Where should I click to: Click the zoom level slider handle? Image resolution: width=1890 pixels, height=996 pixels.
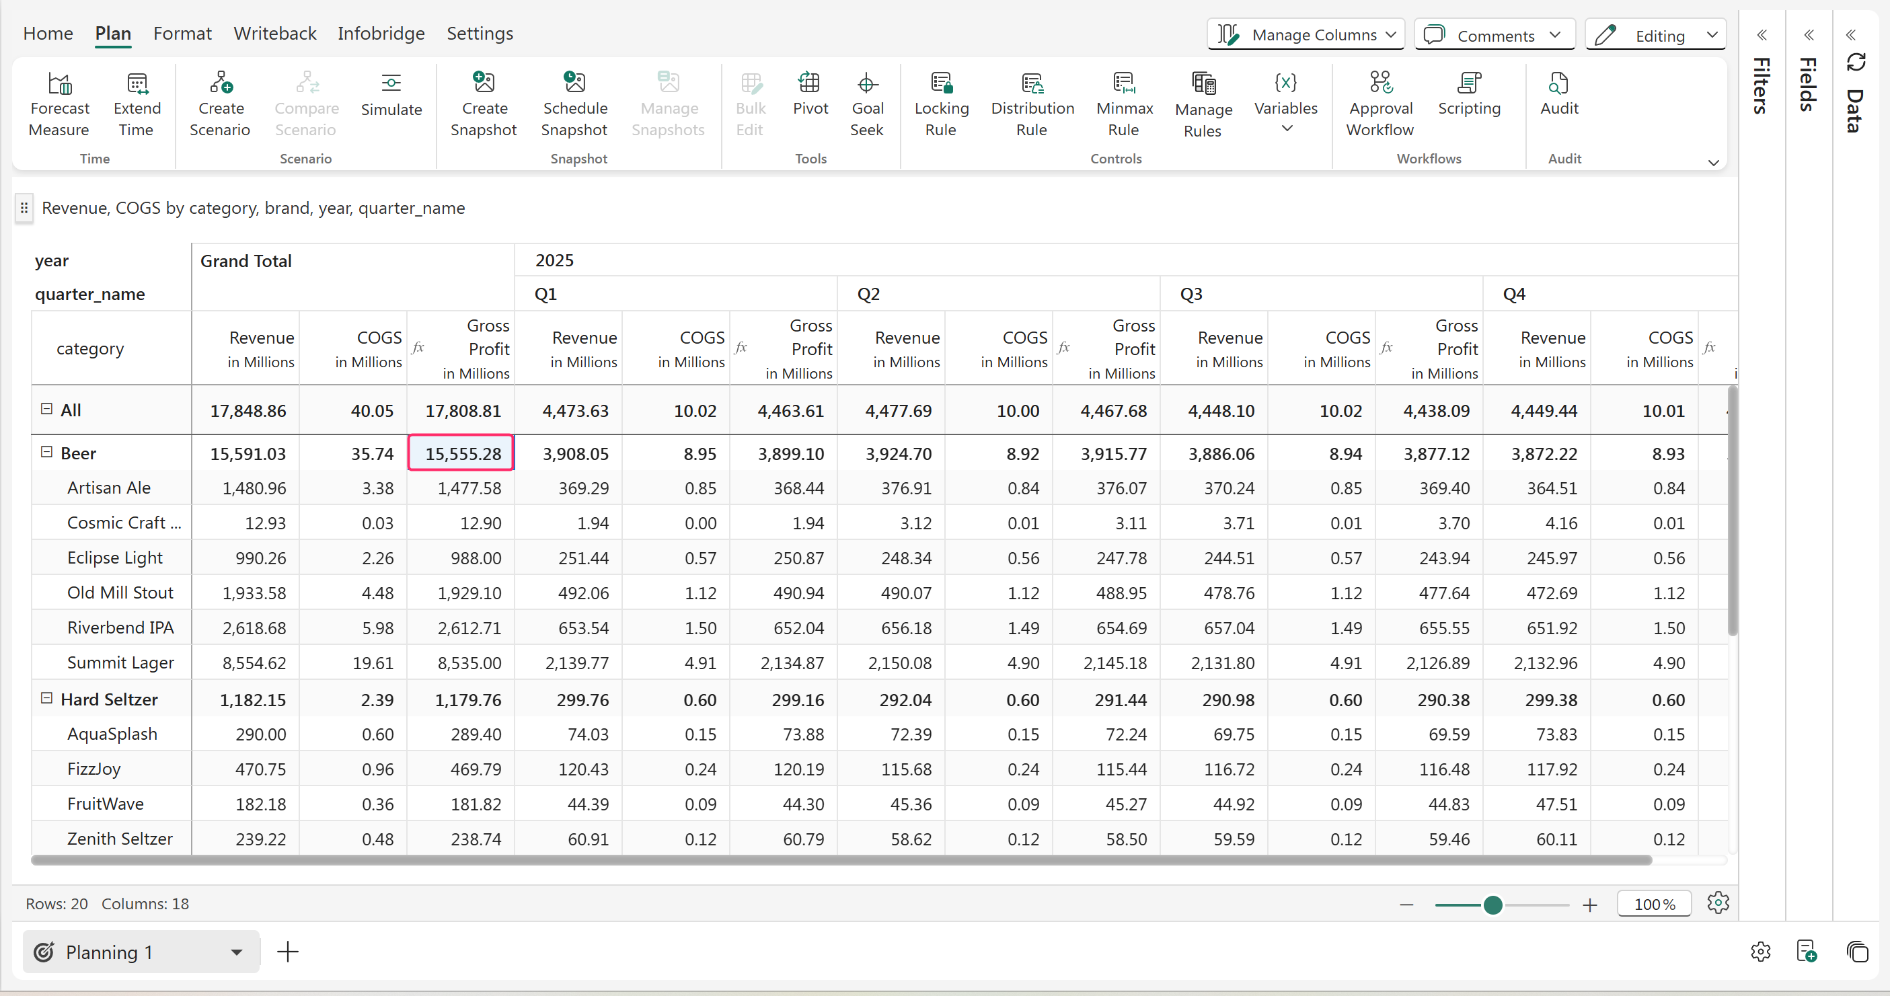coord(1492,905)
